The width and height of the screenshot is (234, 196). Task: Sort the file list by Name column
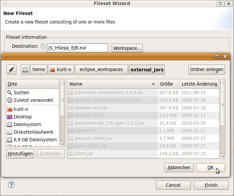pyautogui.click(x=111, y=84)
